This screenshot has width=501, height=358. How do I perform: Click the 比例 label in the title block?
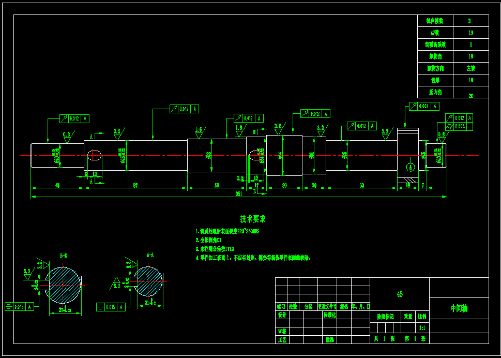[422, 317]
